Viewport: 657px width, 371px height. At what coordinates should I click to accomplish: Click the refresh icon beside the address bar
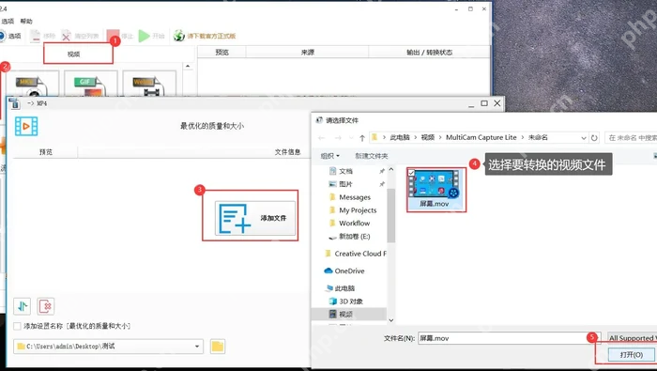594,137
